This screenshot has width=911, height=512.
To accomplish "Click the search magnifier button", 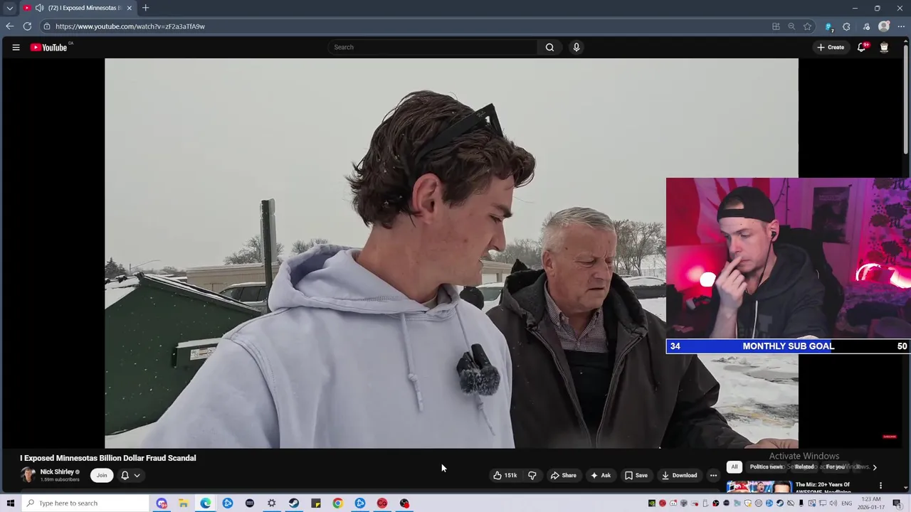I will point(549,48).
